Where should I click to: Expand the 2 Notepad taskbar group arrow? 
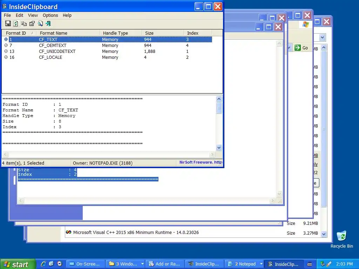tap(261, 264)
